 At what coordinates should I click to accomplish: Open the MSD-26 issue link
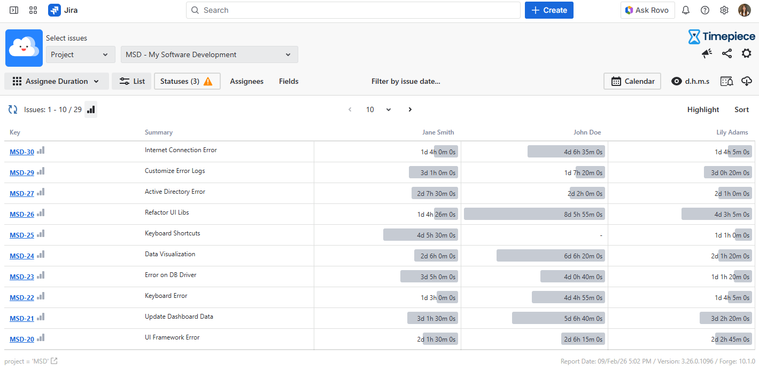pyautogui.click(x=22, y=214)
